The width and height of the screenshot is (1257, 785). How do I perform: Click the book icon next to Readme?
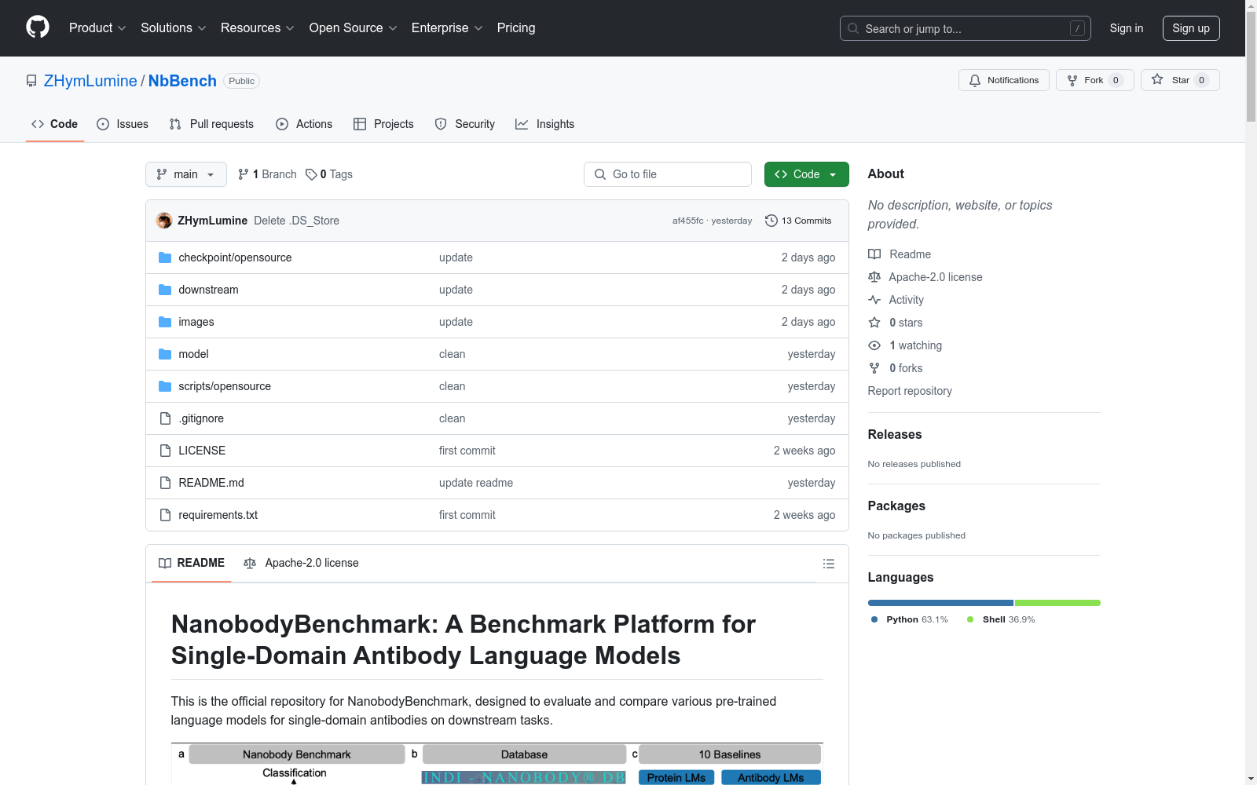point(874,254)
